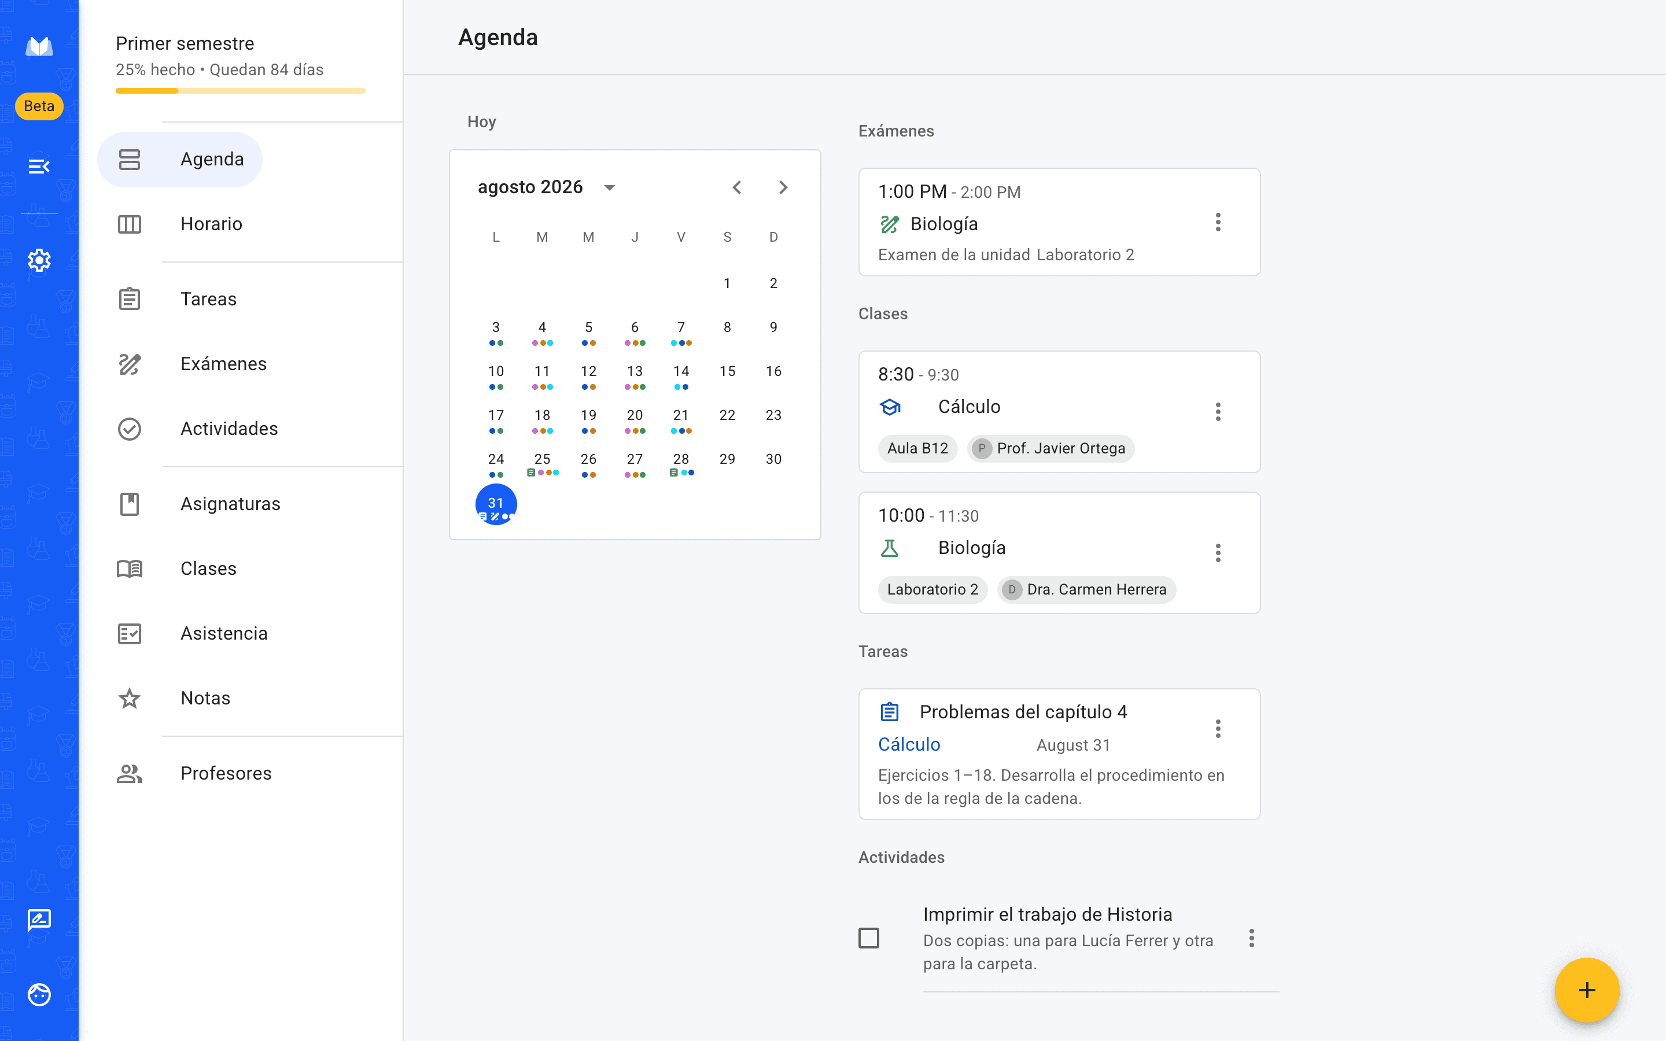Image resolution: width=1666 pixels, height=1041 pixels.
Task: Open the feedback chat icon
Action: [39, 920]
